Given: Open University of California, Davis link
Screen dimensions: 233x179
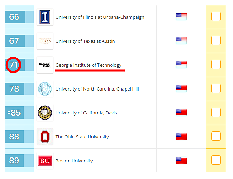Looking at the screenshot, I should pos(86,113).
